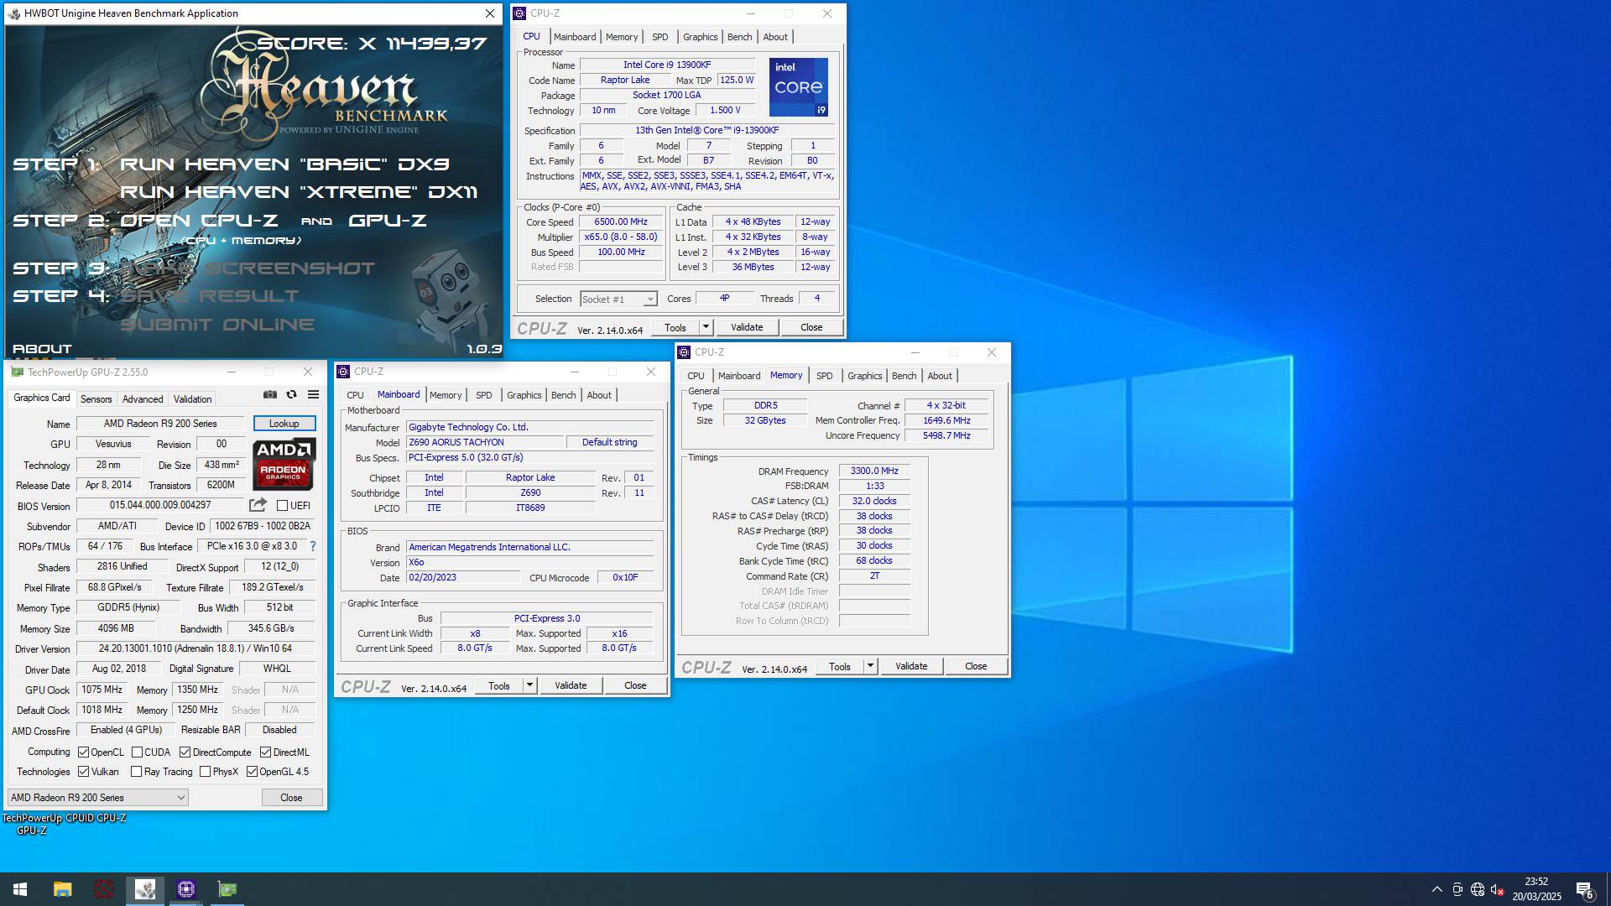Screen dimensions: 1611x906
Task: Click Open CPU-Z link in Heaven
Action: (199, 221)
